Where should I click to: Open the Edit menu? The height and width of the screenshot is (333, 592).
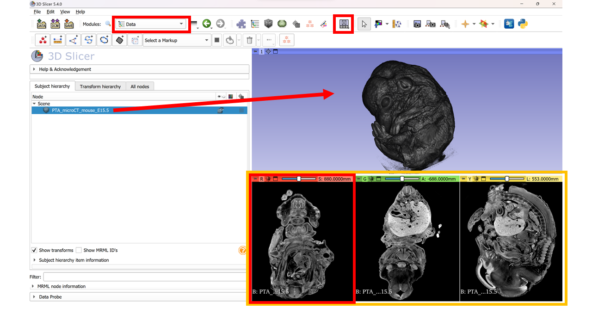click(x=50, y=12)
